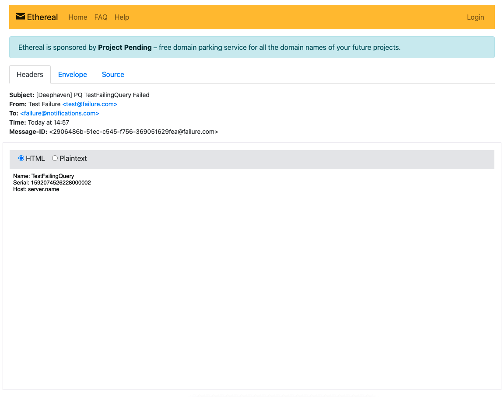The image size is (504, 397).
Task: Select the Headers tab
Action: [30, 74]
